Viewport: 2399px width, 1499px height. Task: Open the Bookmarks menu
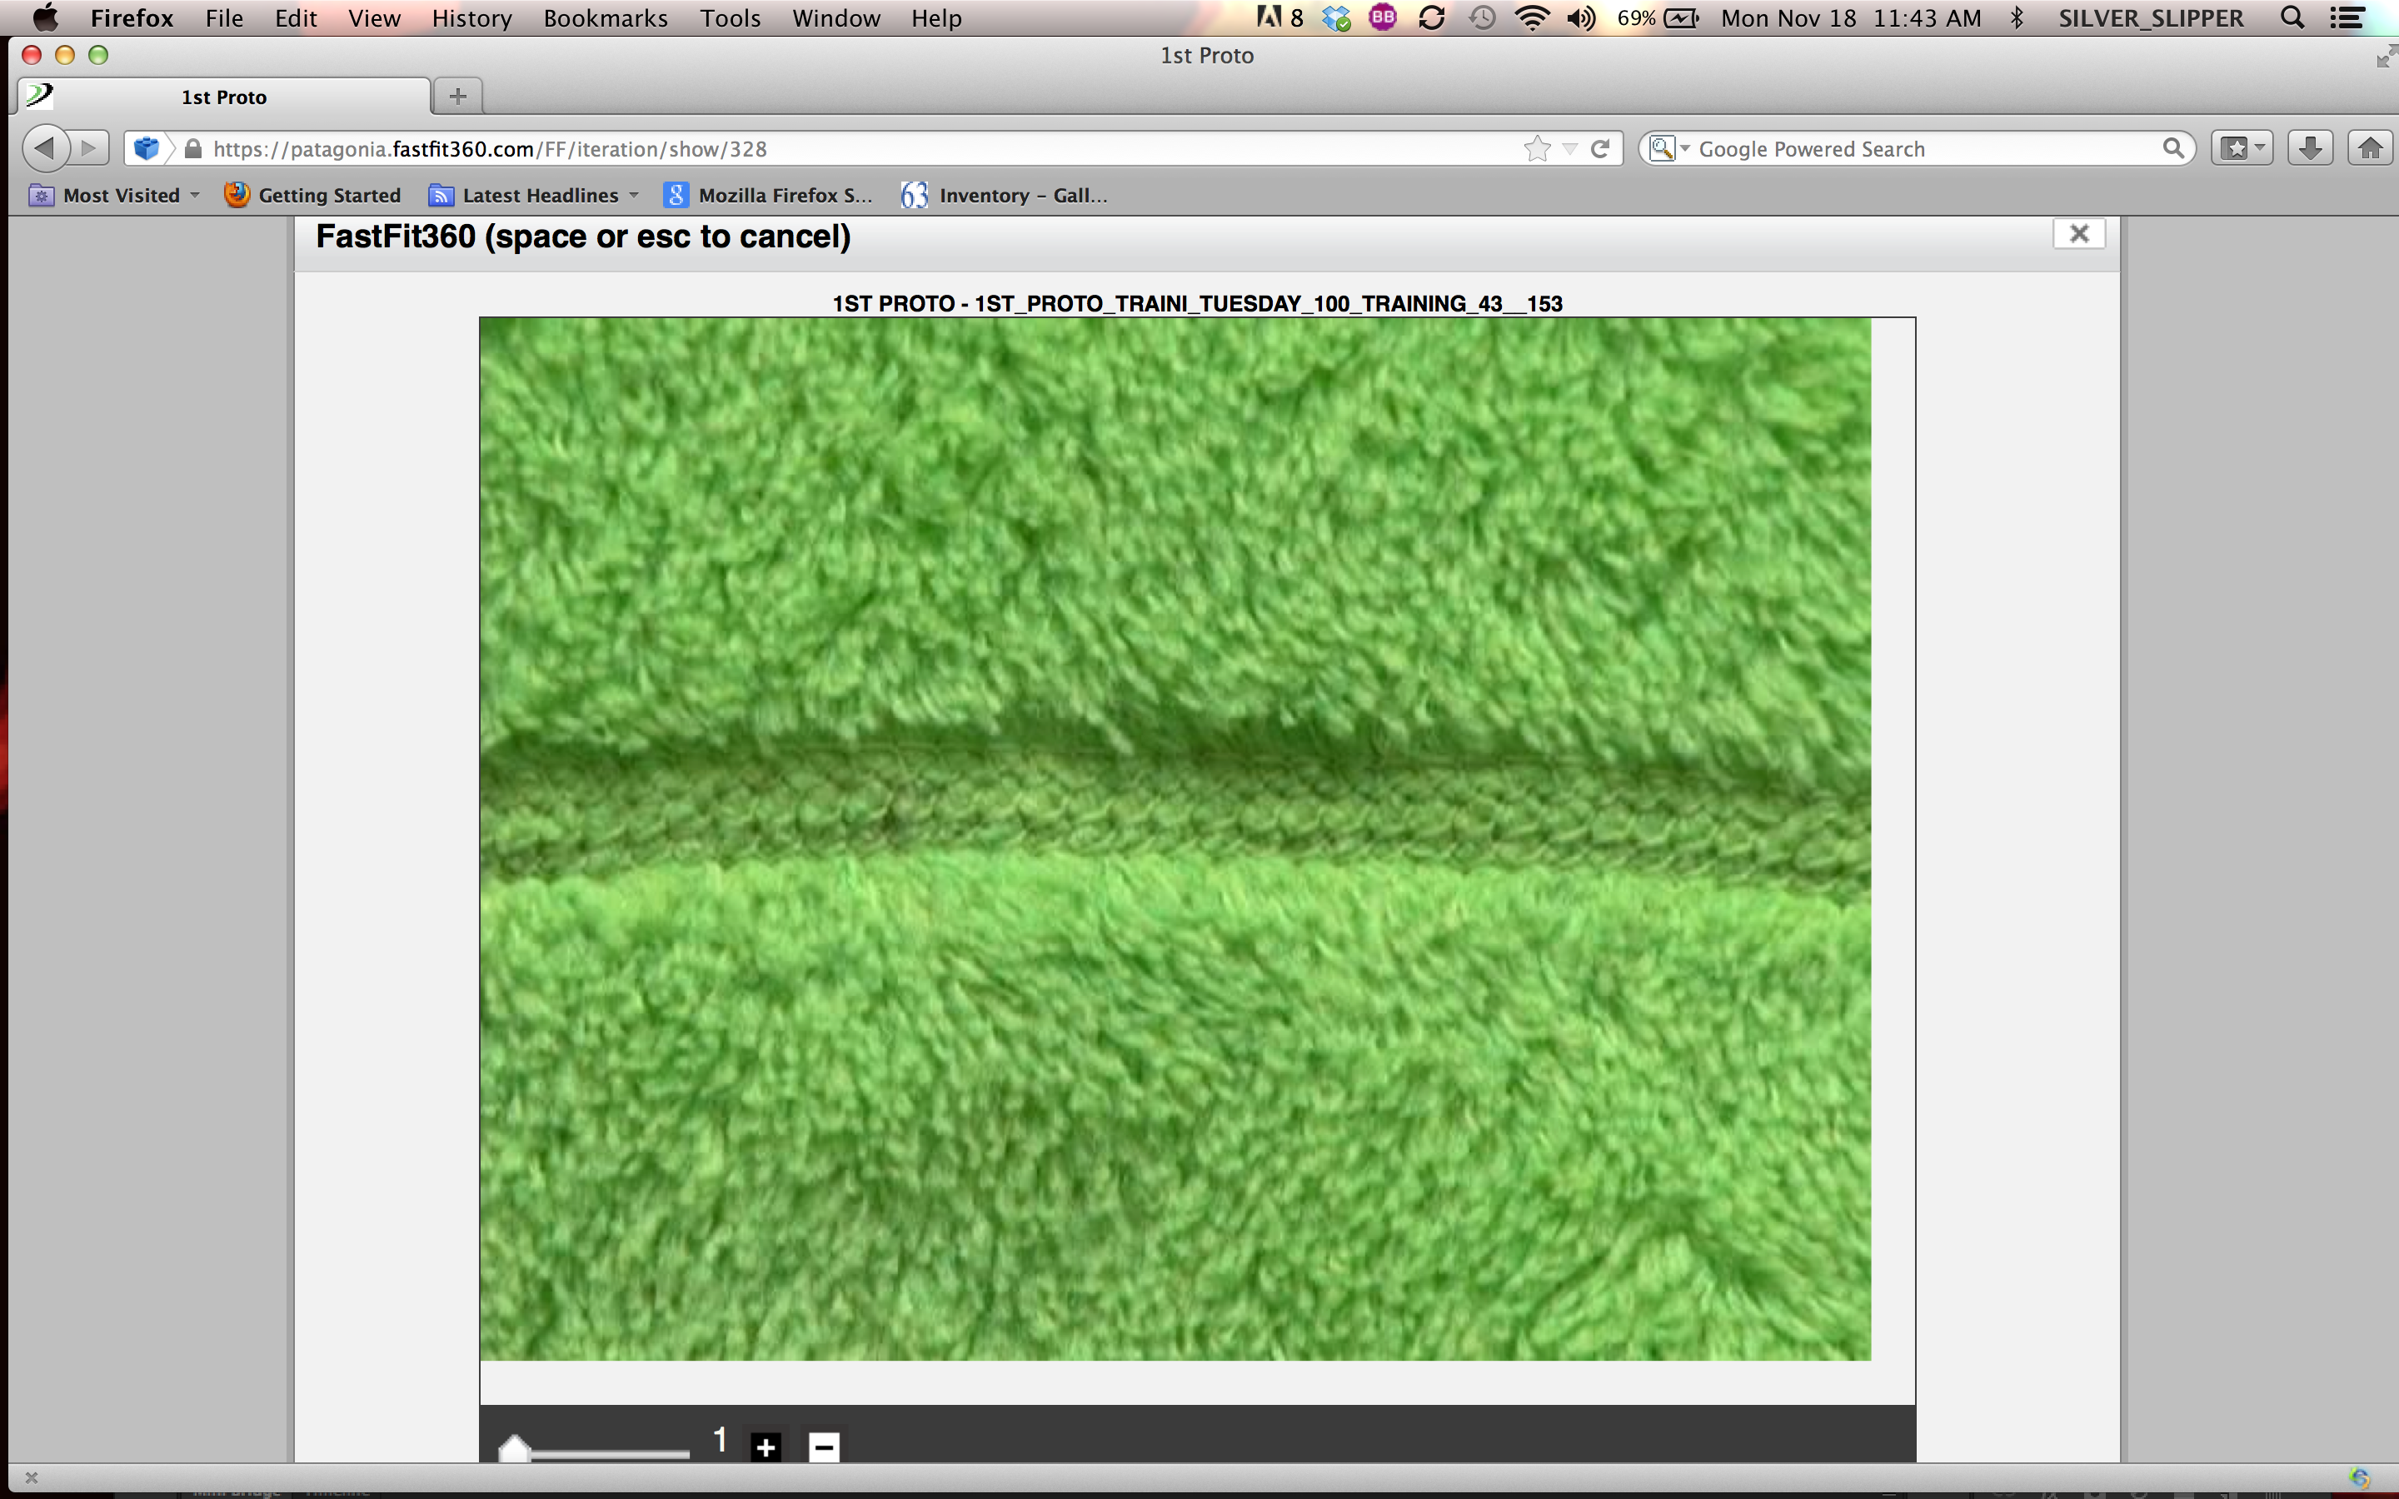click(x=605, y=17)
